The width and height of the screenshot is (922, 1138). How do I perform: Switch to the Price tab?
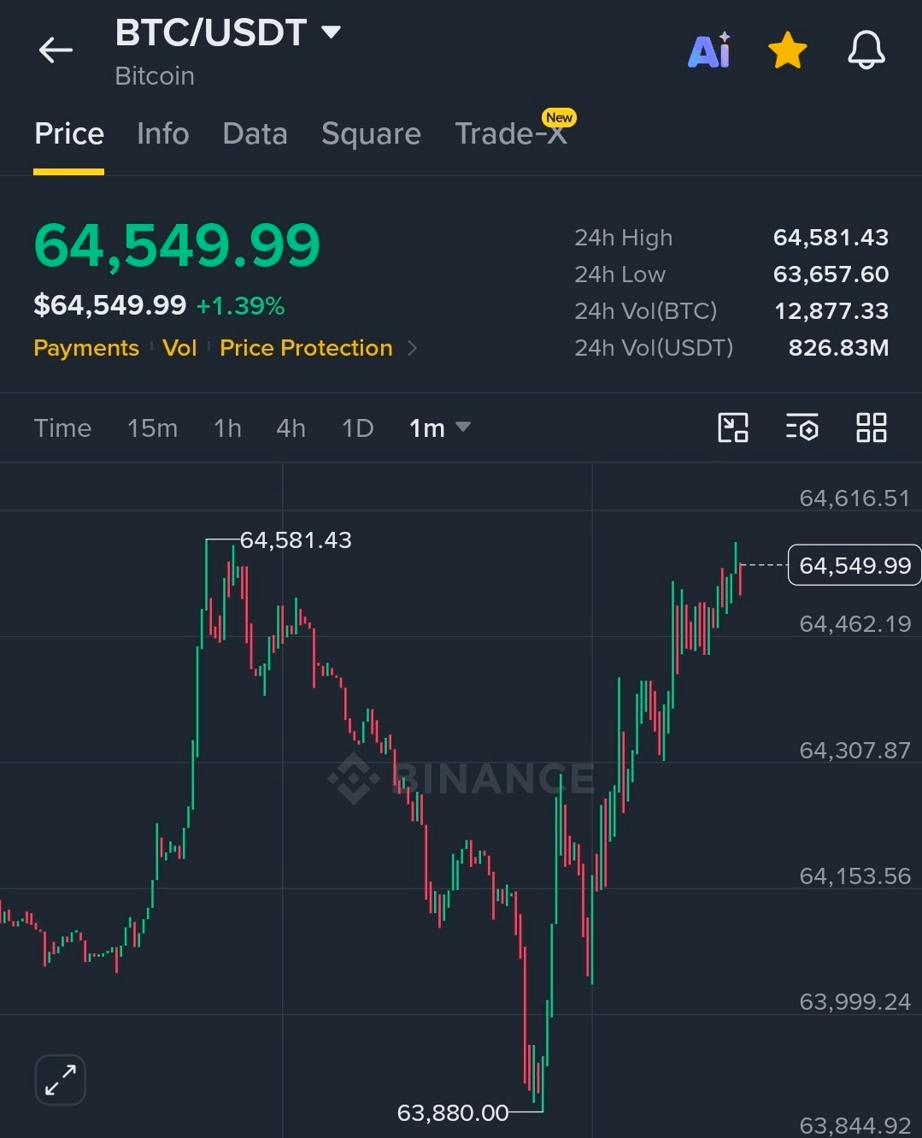pyautogui.click(x=69, y=133)
